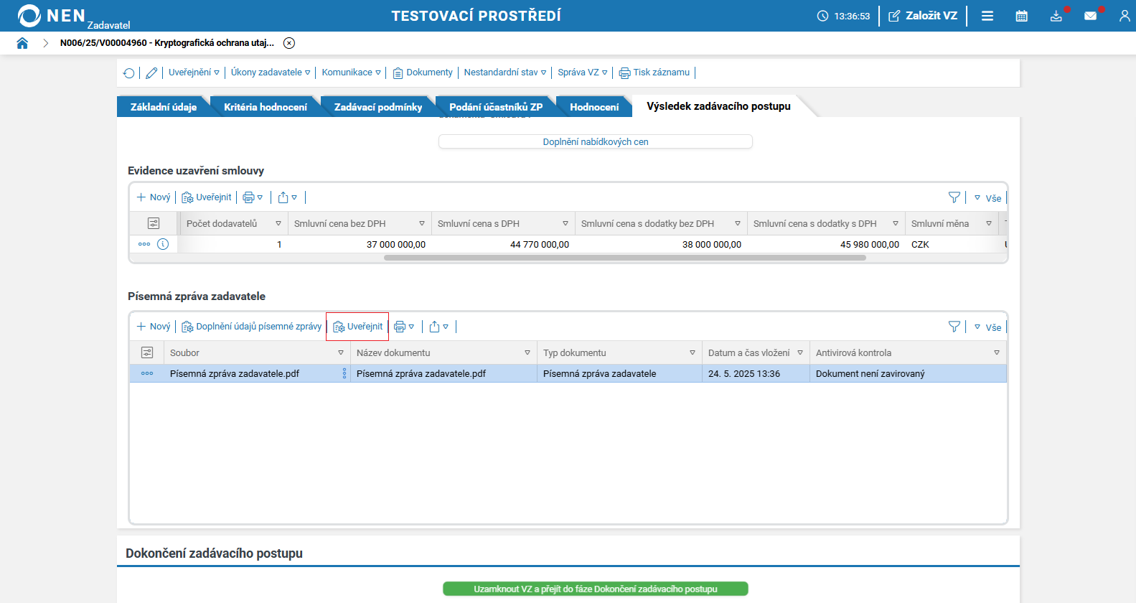Open filter icon in Písemná zpráva zadavatele
This screenshot has width=1136, height=603.
(x=954, y=327)
